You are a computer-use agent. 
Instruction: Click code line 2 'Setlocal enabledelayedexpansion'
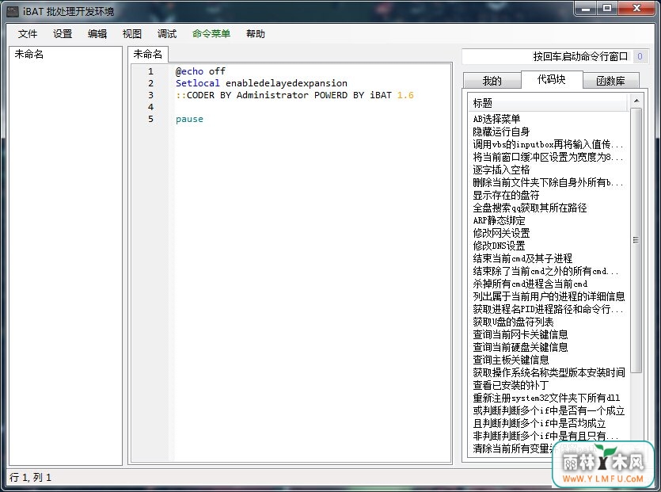[261, 83]
